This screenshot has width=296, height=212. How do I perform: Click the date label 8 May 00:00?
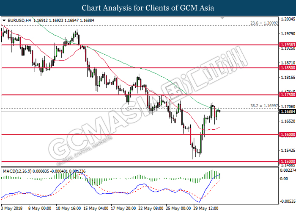[40, 208]
